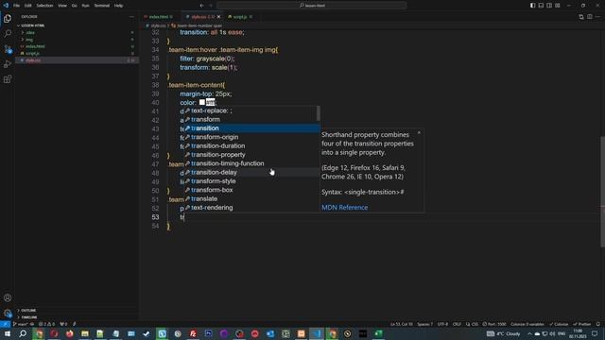Open the Windows Start menu

pos(7,333)
